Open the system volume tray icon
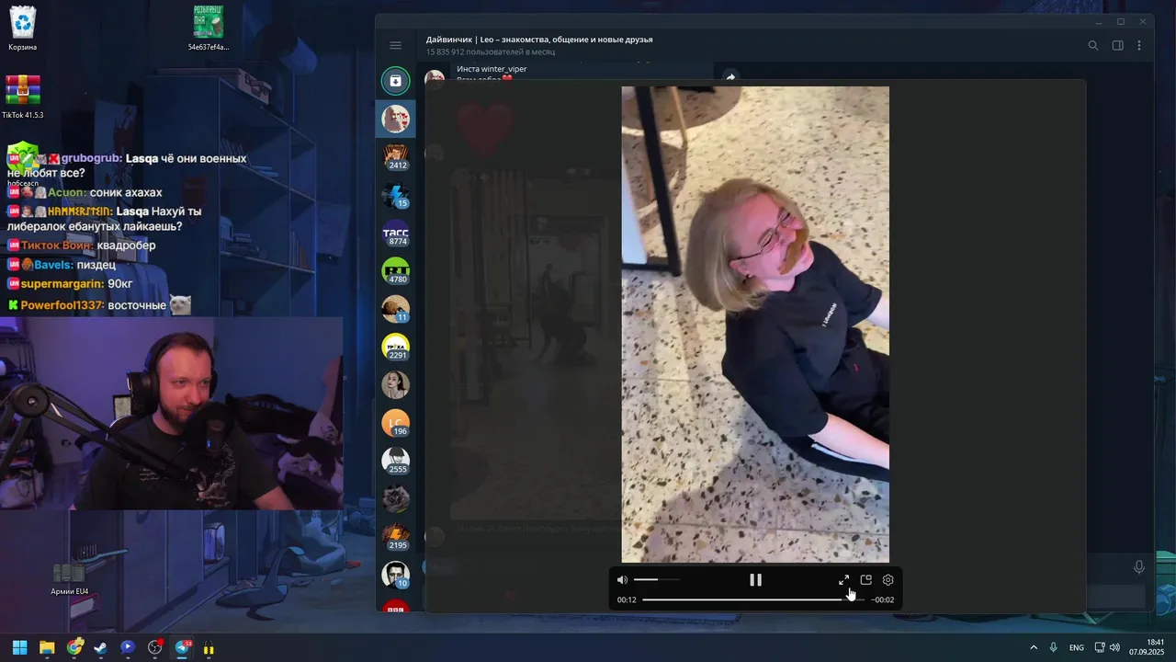 point(1114,647)
